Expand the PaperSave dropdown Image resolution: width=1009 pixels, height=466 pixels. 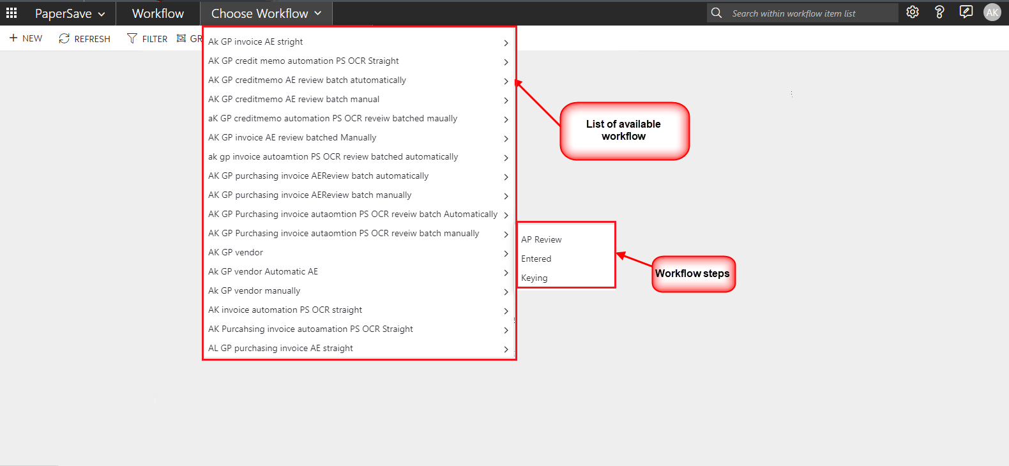pyautogui.click(x=70, y=13)
